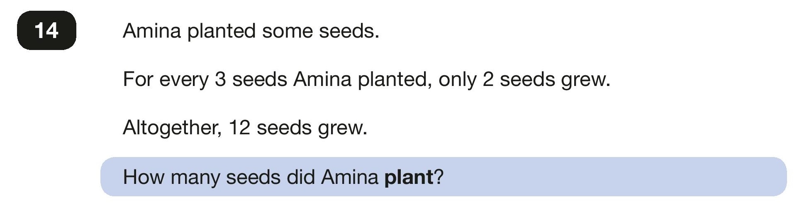The height and width of the screenshot is (212, 797).
Task: Click the question mark after 'plant'
Action: point(439,177)
